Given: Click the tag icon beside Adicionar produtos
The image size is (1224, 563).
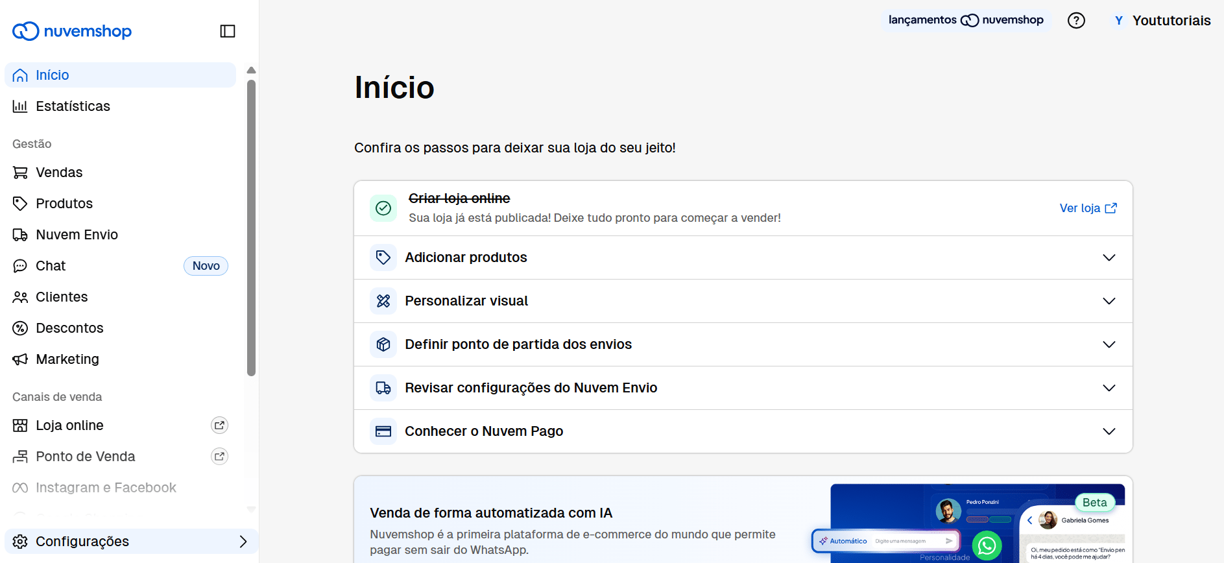Looking at the screenshot, I should click(383, 258).
